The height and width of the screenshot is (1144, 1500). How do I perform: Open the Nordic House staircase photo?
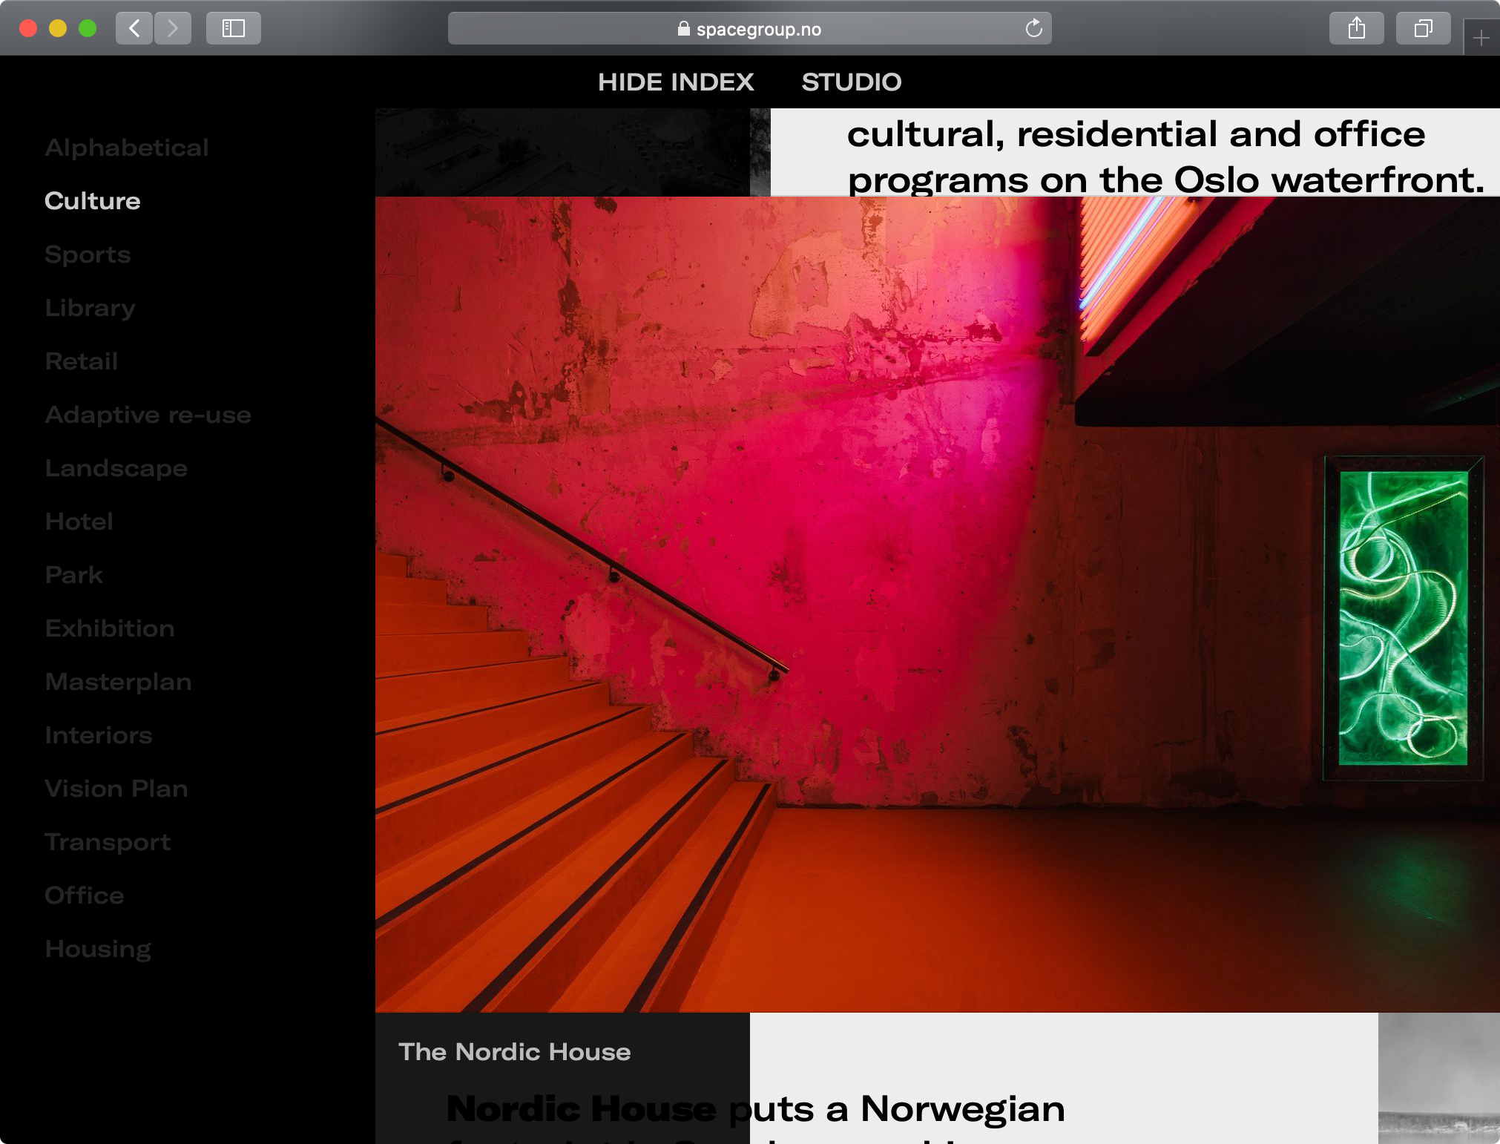[x=936, y=604]
